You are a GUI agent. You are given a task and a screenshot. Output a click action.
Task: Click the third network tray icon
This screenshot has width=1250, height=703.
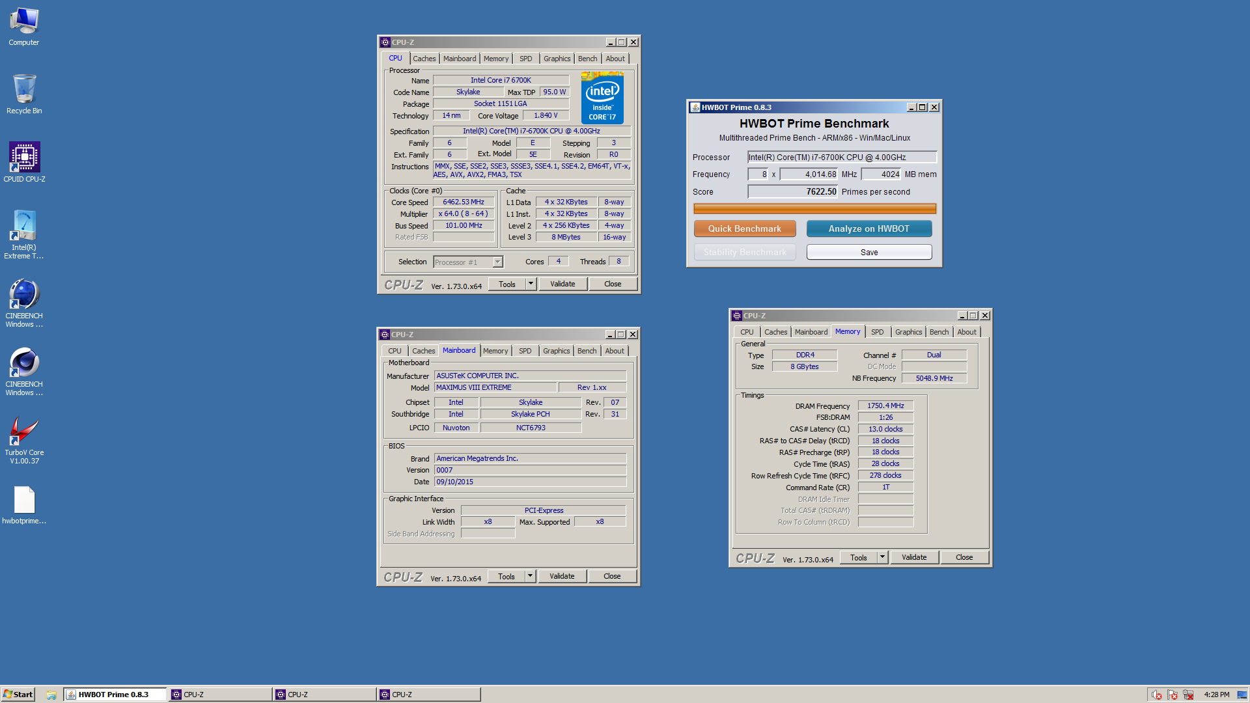1188,695
